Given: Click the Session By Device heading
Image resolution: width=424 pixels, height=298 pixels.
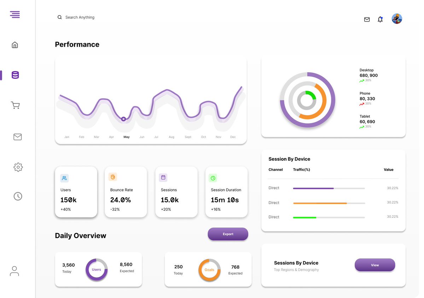Looking at the screenshot, I should pyautogui.click(x=289, y=159).
